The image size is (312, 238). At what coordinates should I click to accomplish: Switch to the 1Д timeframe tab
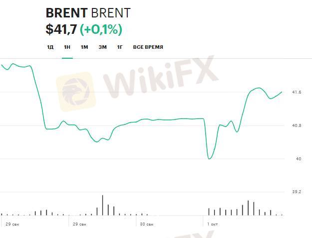(50, 47)
